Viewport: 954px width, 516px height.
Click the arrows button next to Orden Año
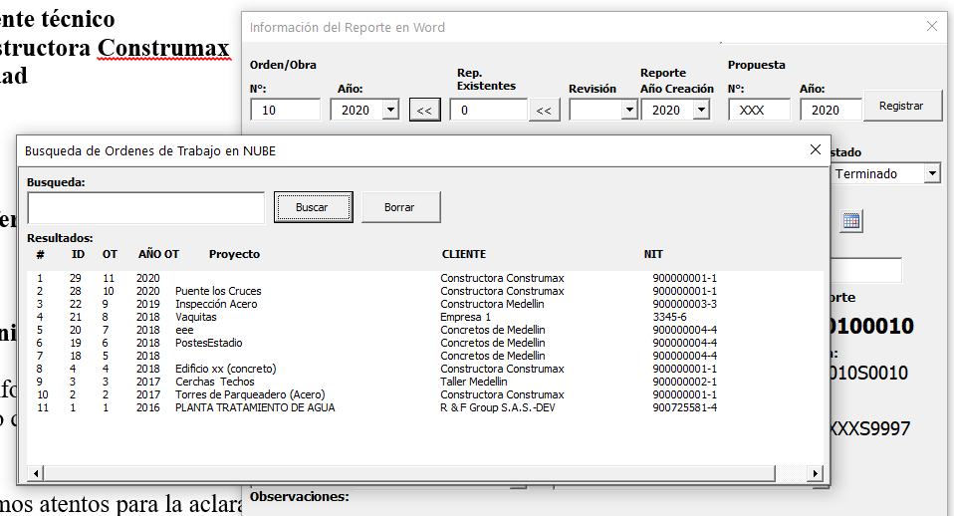(423, 111)
